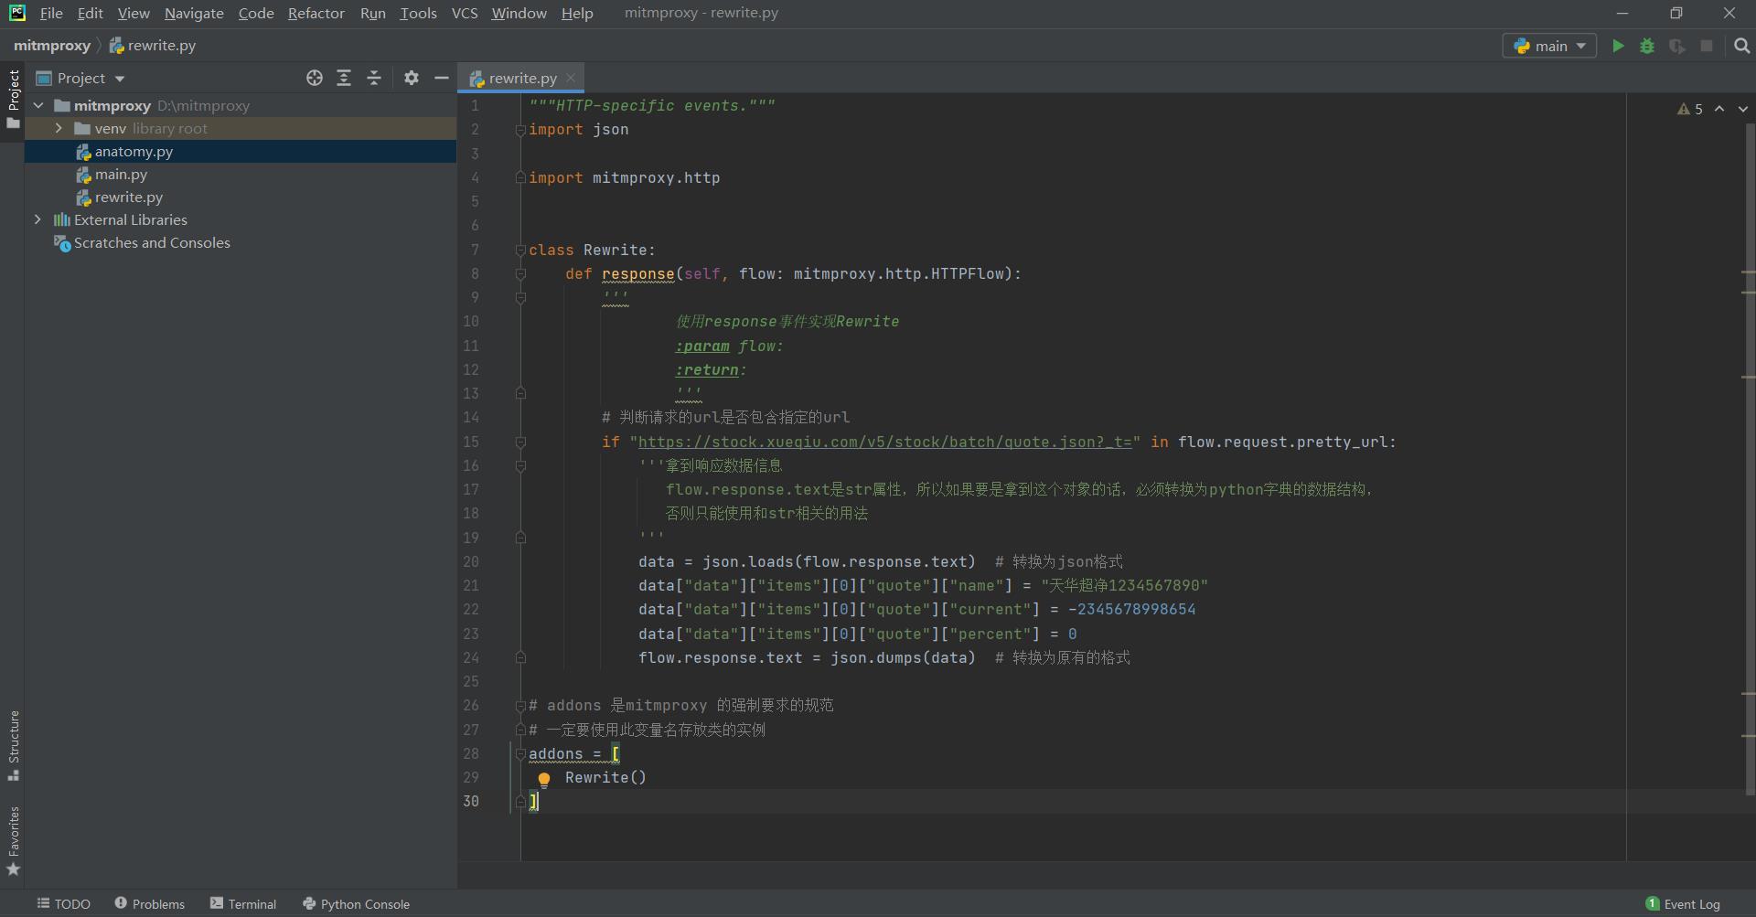Collapse the mitmproxy root folder
This screenshot has height=917, width=1756.
(x=38, y=105)
